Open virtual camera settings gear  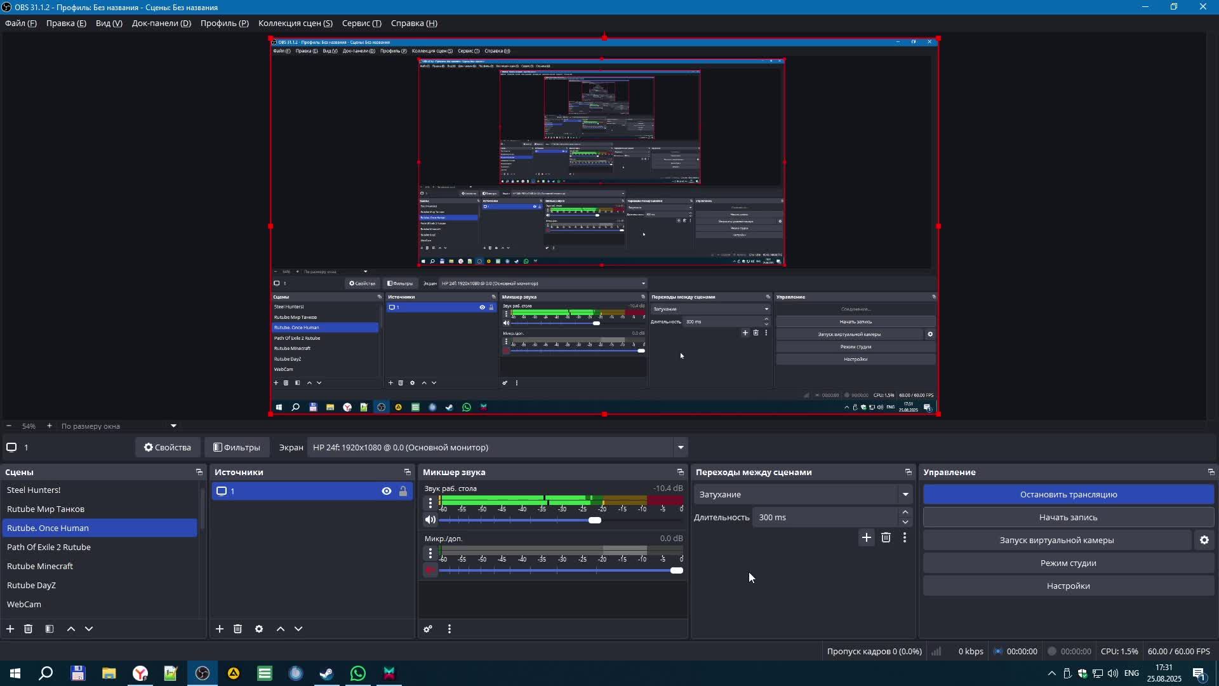tap(1204, 540)
